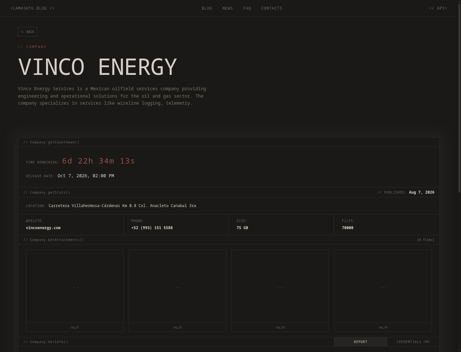Click the release date Oct 7, 2026, 02:00 PM

pyautogui.click(x=86, y=176)
